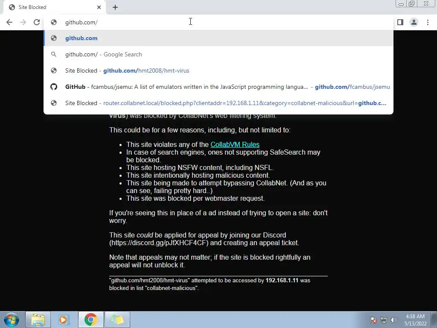
Task: Click the text 'This site intentionally hosting malicious content.'
Action: (198, 175)
